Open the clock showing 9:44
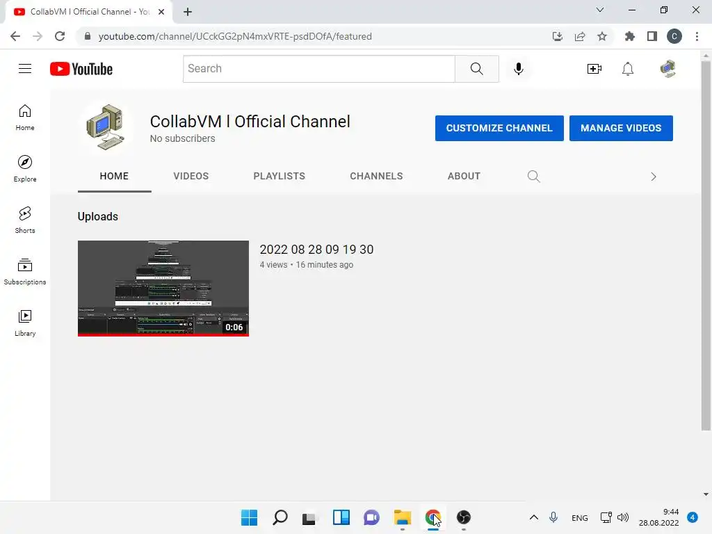The image size is (712, 534). click(x=659, y=517)
